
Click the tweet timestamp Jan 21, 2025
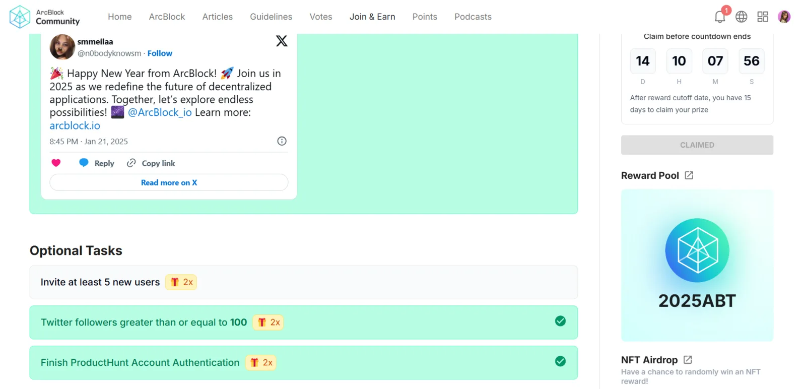point(89,142)
